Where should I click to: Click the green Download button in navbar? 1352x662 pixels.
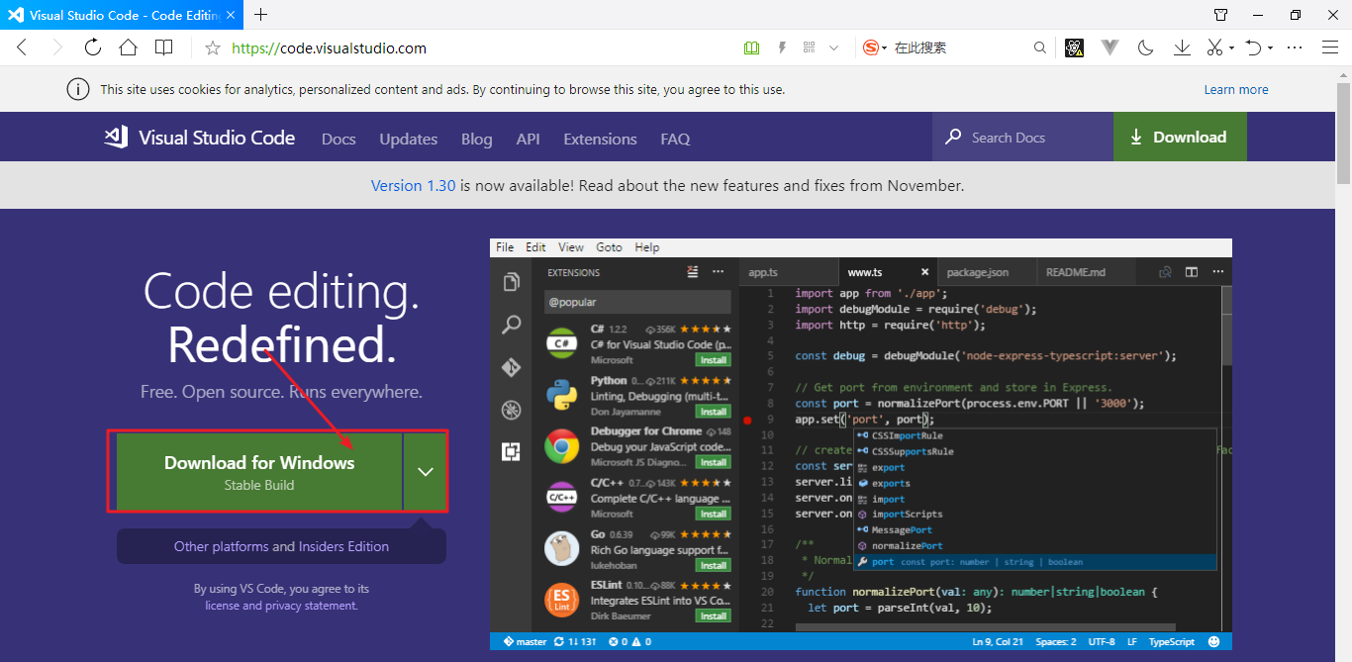point(1180,138)
